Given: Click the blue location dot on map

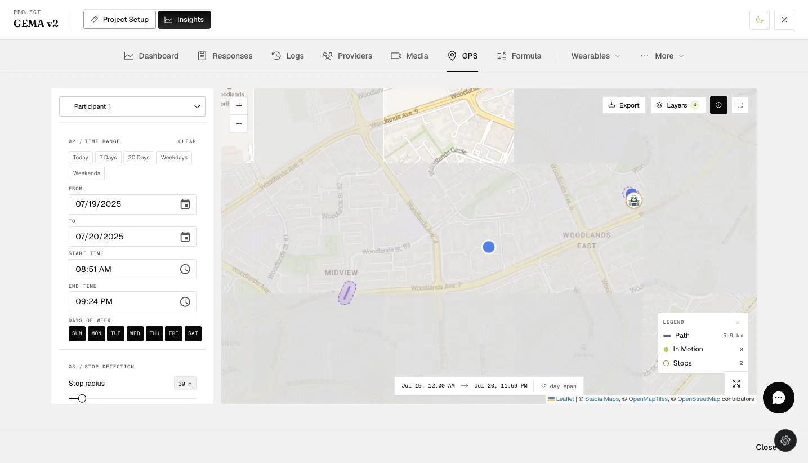Looking at the screenshot, I should coord(489,247).
